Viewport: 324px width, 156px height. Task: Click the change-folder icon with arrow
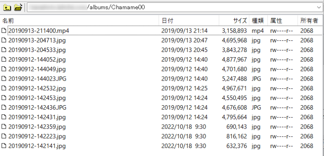tap(18, 7)
